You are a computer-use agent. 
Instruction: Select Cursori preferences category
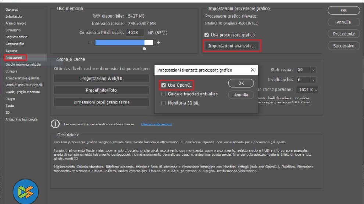[11, 71]
